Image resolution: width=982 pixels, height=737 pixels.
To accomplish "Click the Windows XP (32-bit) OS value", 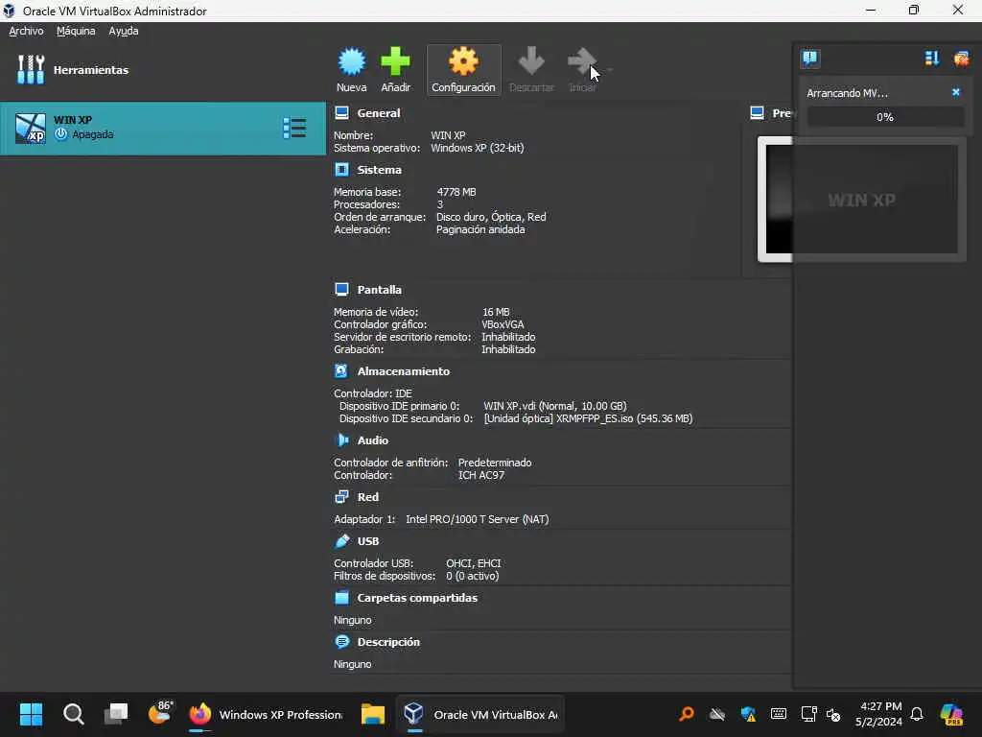I will click(478, 148).
